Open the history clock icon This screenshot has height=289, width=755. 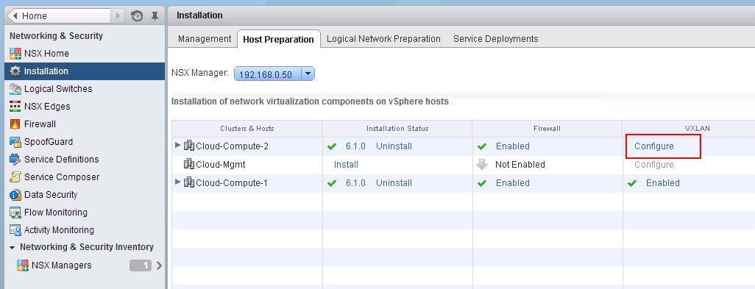(137, 16)
